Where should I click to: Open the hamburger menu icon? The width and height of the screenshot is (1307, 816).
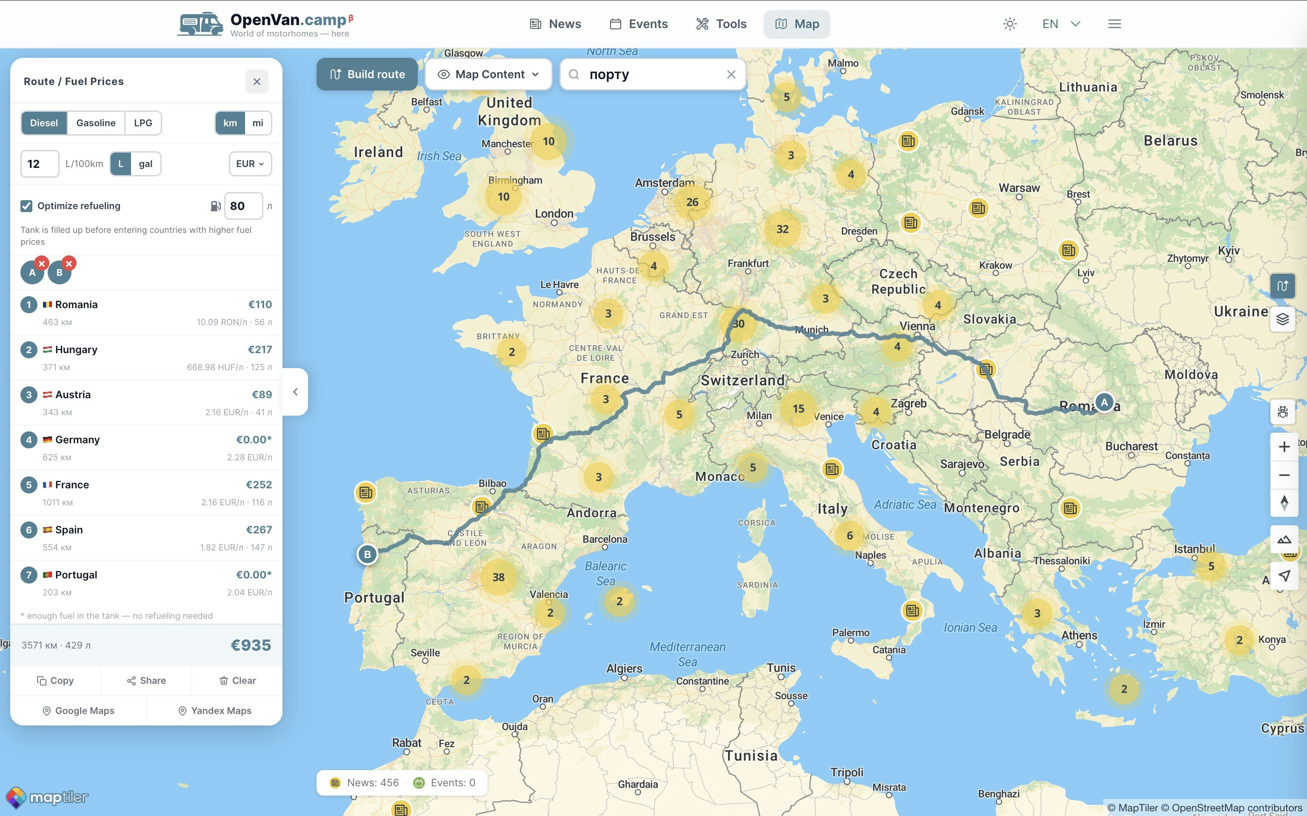click(1114, 24)
